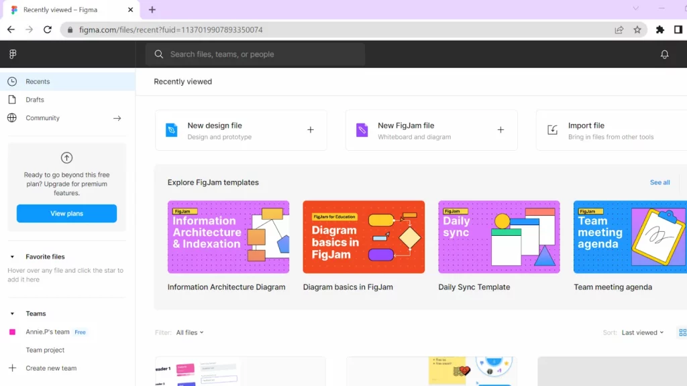
Task: Click the blue design file pen icon
Action: pos(171,130)
